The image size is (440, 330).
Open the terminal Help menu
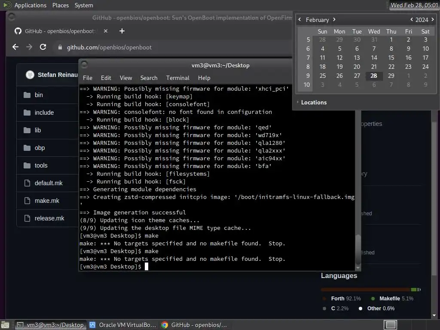click(204, 78)
